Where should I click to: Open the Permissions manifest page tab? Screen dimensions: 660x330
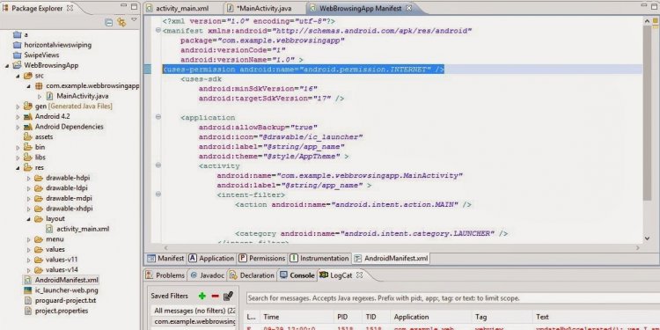coord(262,259)
